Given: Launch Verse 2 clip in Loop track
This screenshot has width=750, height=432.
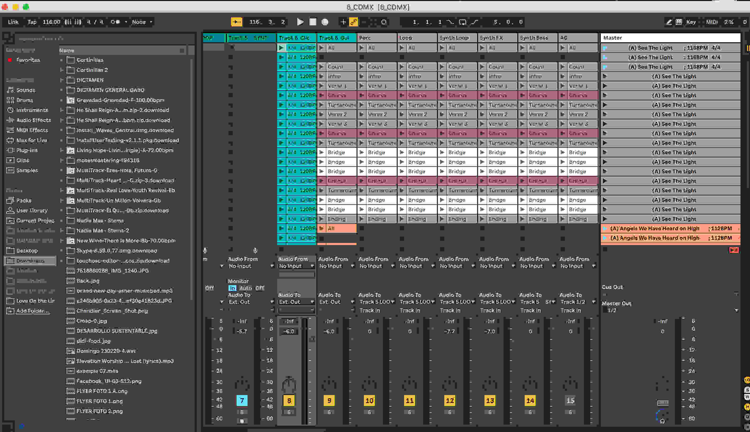Looking at the screenshot, I should pyautogui.click(x=402, y=114).
